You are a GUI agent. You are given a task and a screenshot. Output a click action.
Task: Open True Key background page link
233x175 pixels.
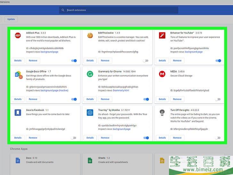point(122,129)
